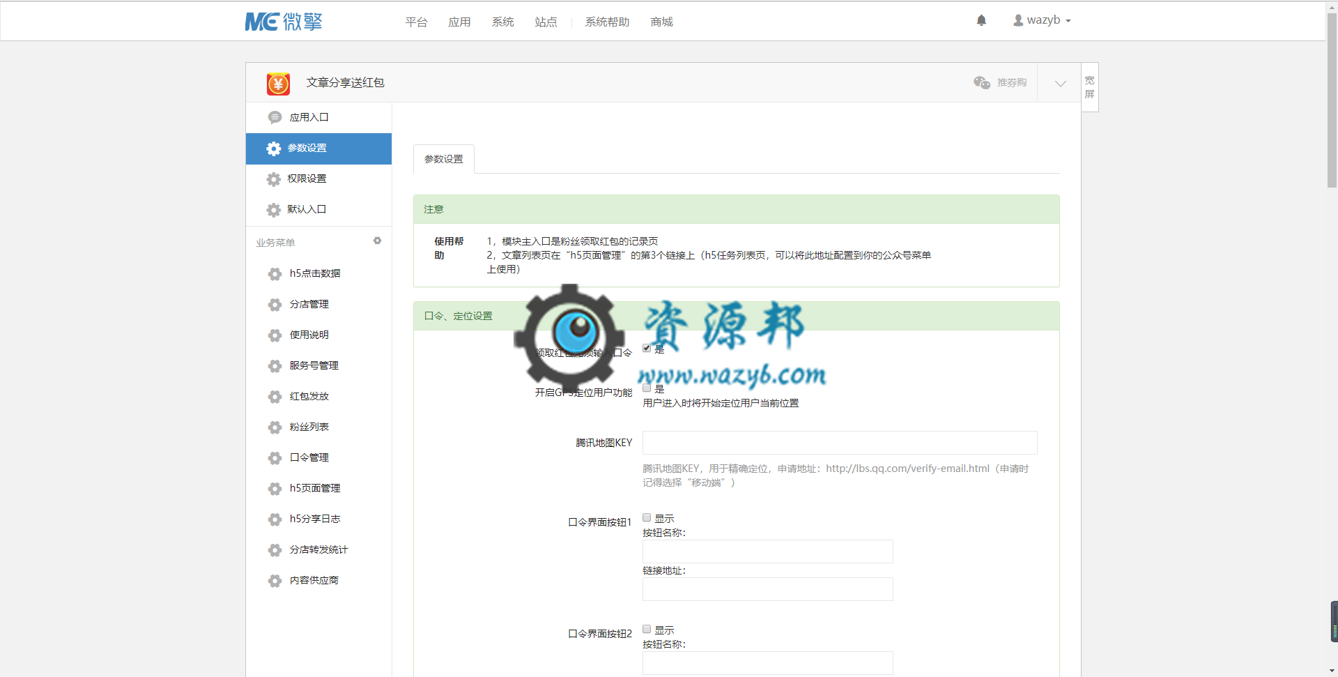Screen dimensions: 1338x677
Task: Click the 文章分享送红包 title
Action: [x=345, y=82]
